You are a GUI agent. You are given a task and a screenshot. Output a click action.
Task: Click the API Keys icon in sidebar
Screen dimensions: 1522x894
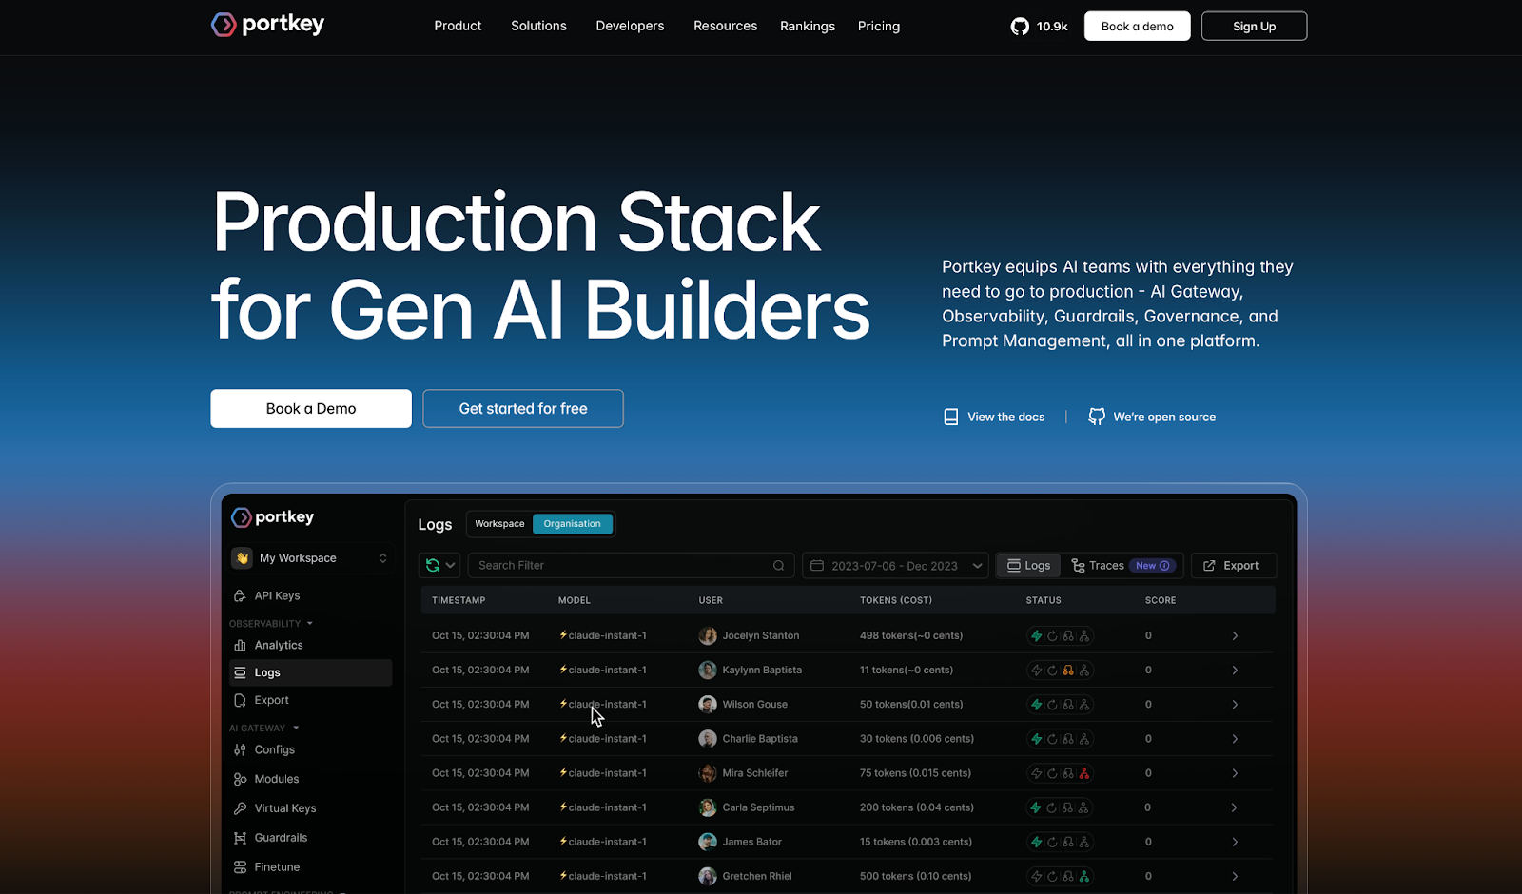click(x=240, y=595)
